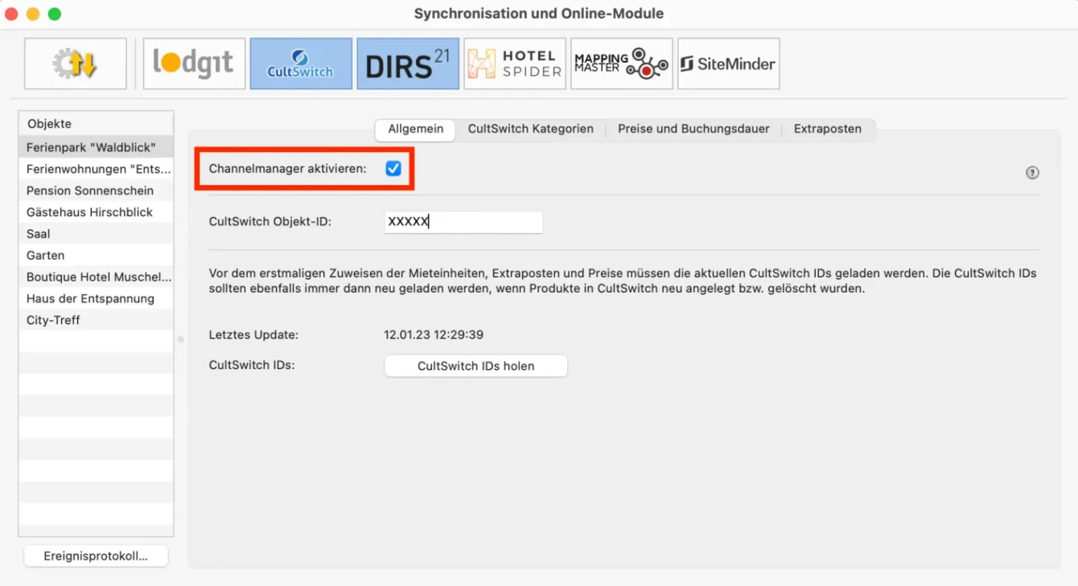Viewport: 1078px width, 586px height.
Task: Open the help question mark icon
Action: pos(1033,173)
